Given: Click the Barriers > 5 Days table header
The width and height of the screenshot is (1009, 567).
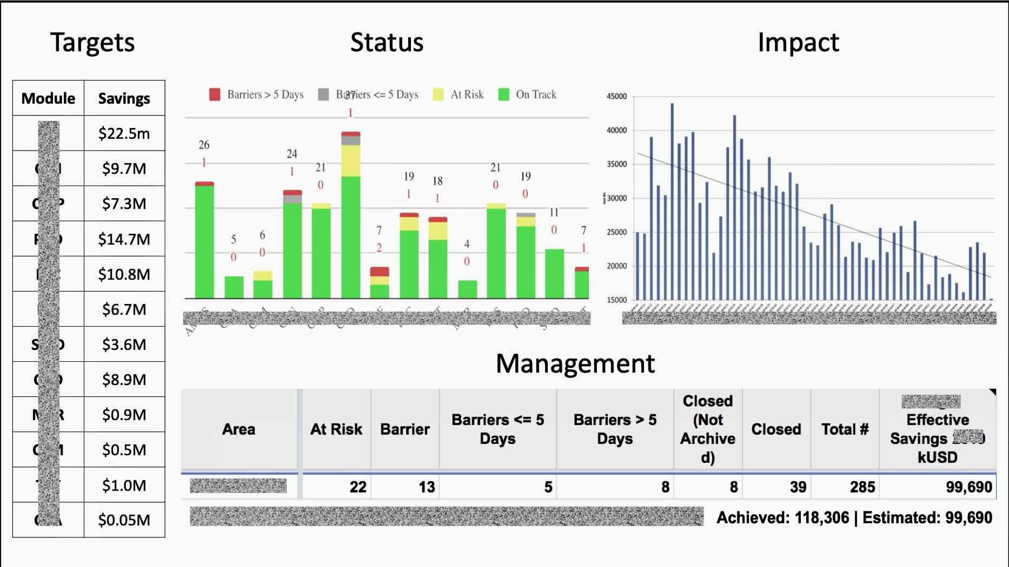Looking at the screenshot, I should pos(615,429).
